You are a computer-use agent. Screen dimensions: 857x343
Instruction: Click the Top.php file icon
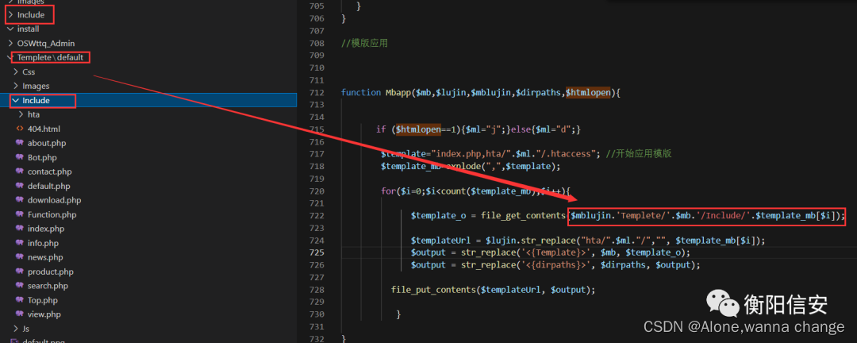(x=20, y=300)
